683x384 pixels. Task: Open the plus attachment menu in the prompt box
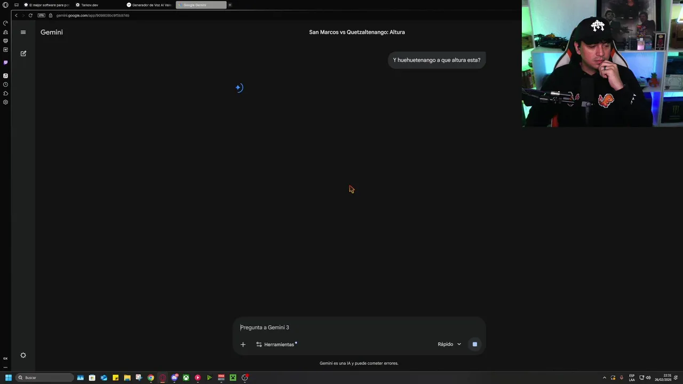coord(243,345)
